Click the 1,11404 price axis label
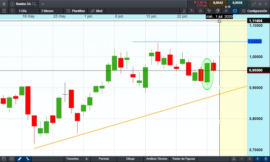Viewport: 270px width, 162px height. click(258, 21)
